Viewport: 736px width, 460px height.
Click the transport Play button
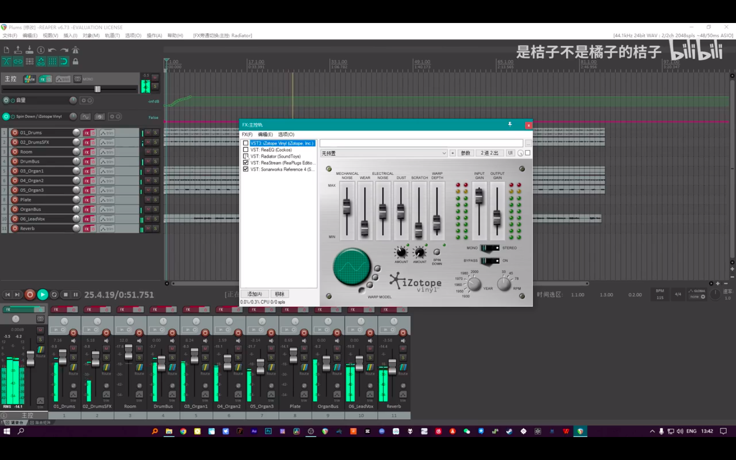coord(42,294)
